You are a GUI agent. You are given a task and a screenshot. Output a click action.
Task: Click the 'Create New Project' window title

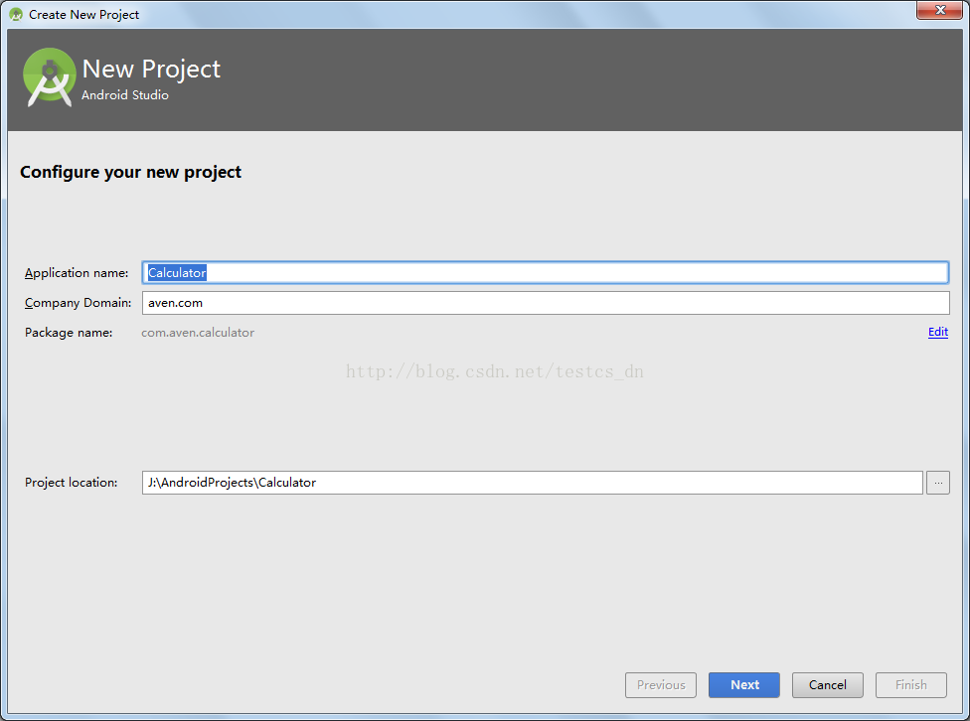pos(84,15)
